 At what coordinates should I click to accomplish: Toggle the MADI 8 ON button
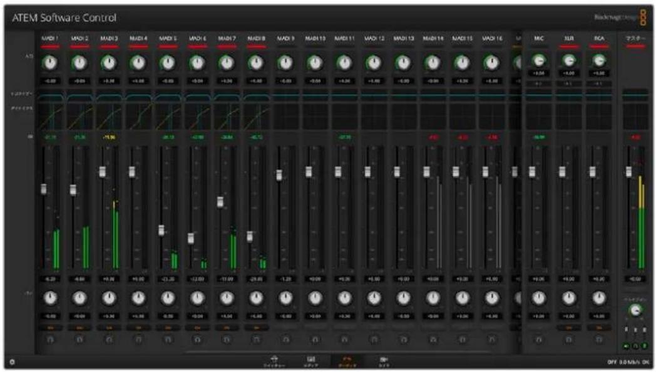pyautogui.click(x=257, y=328)
